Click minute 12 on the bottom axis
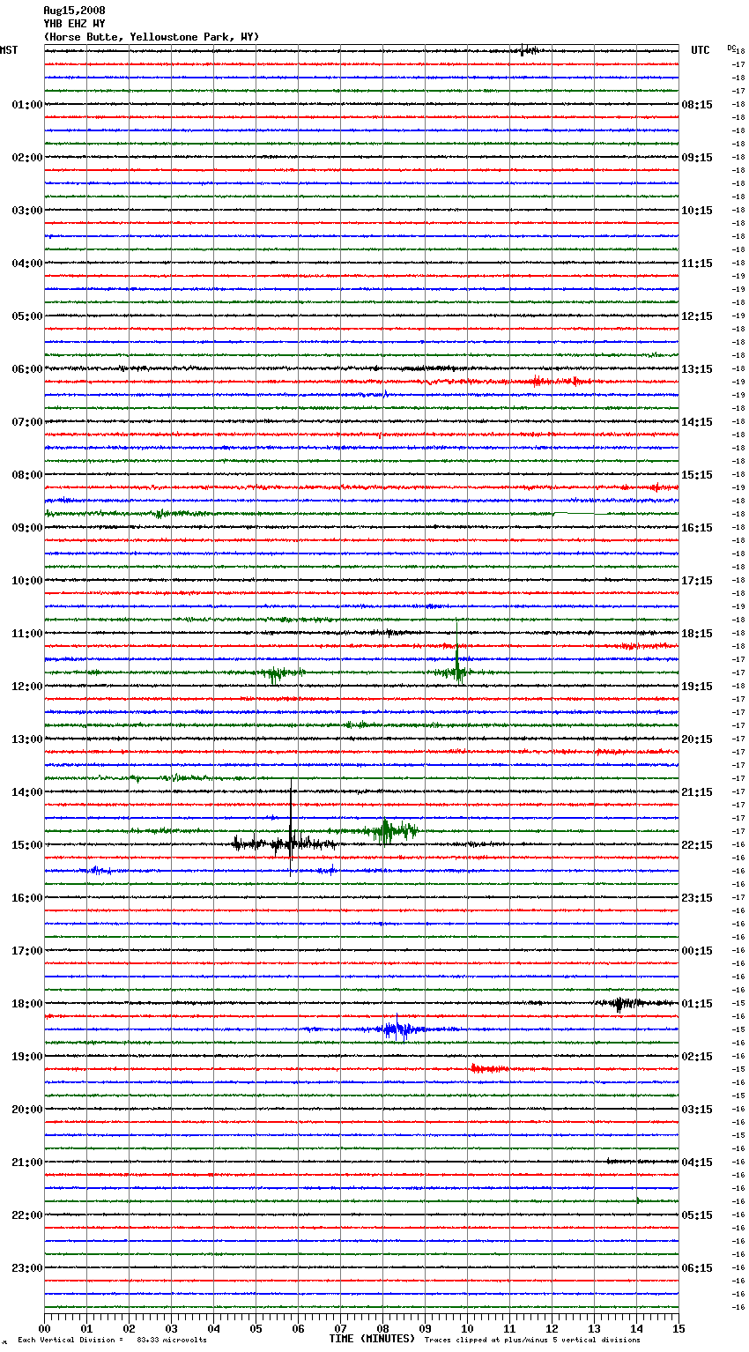The width and height of the screenshot is (749, 1352). click(552, 1328)
